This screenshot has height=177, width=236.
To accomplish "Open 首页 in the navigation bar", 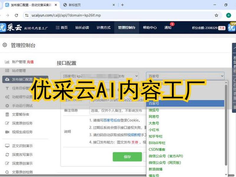I will 62,27.
